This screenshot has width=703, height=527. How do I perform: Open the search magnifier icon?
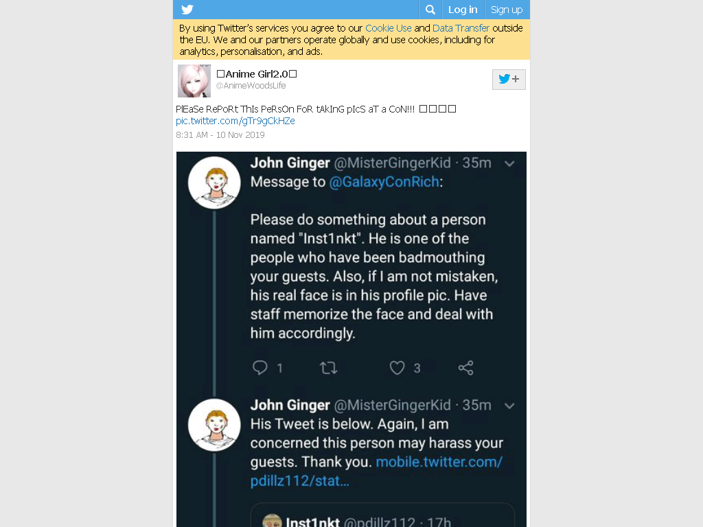(430, 10)
